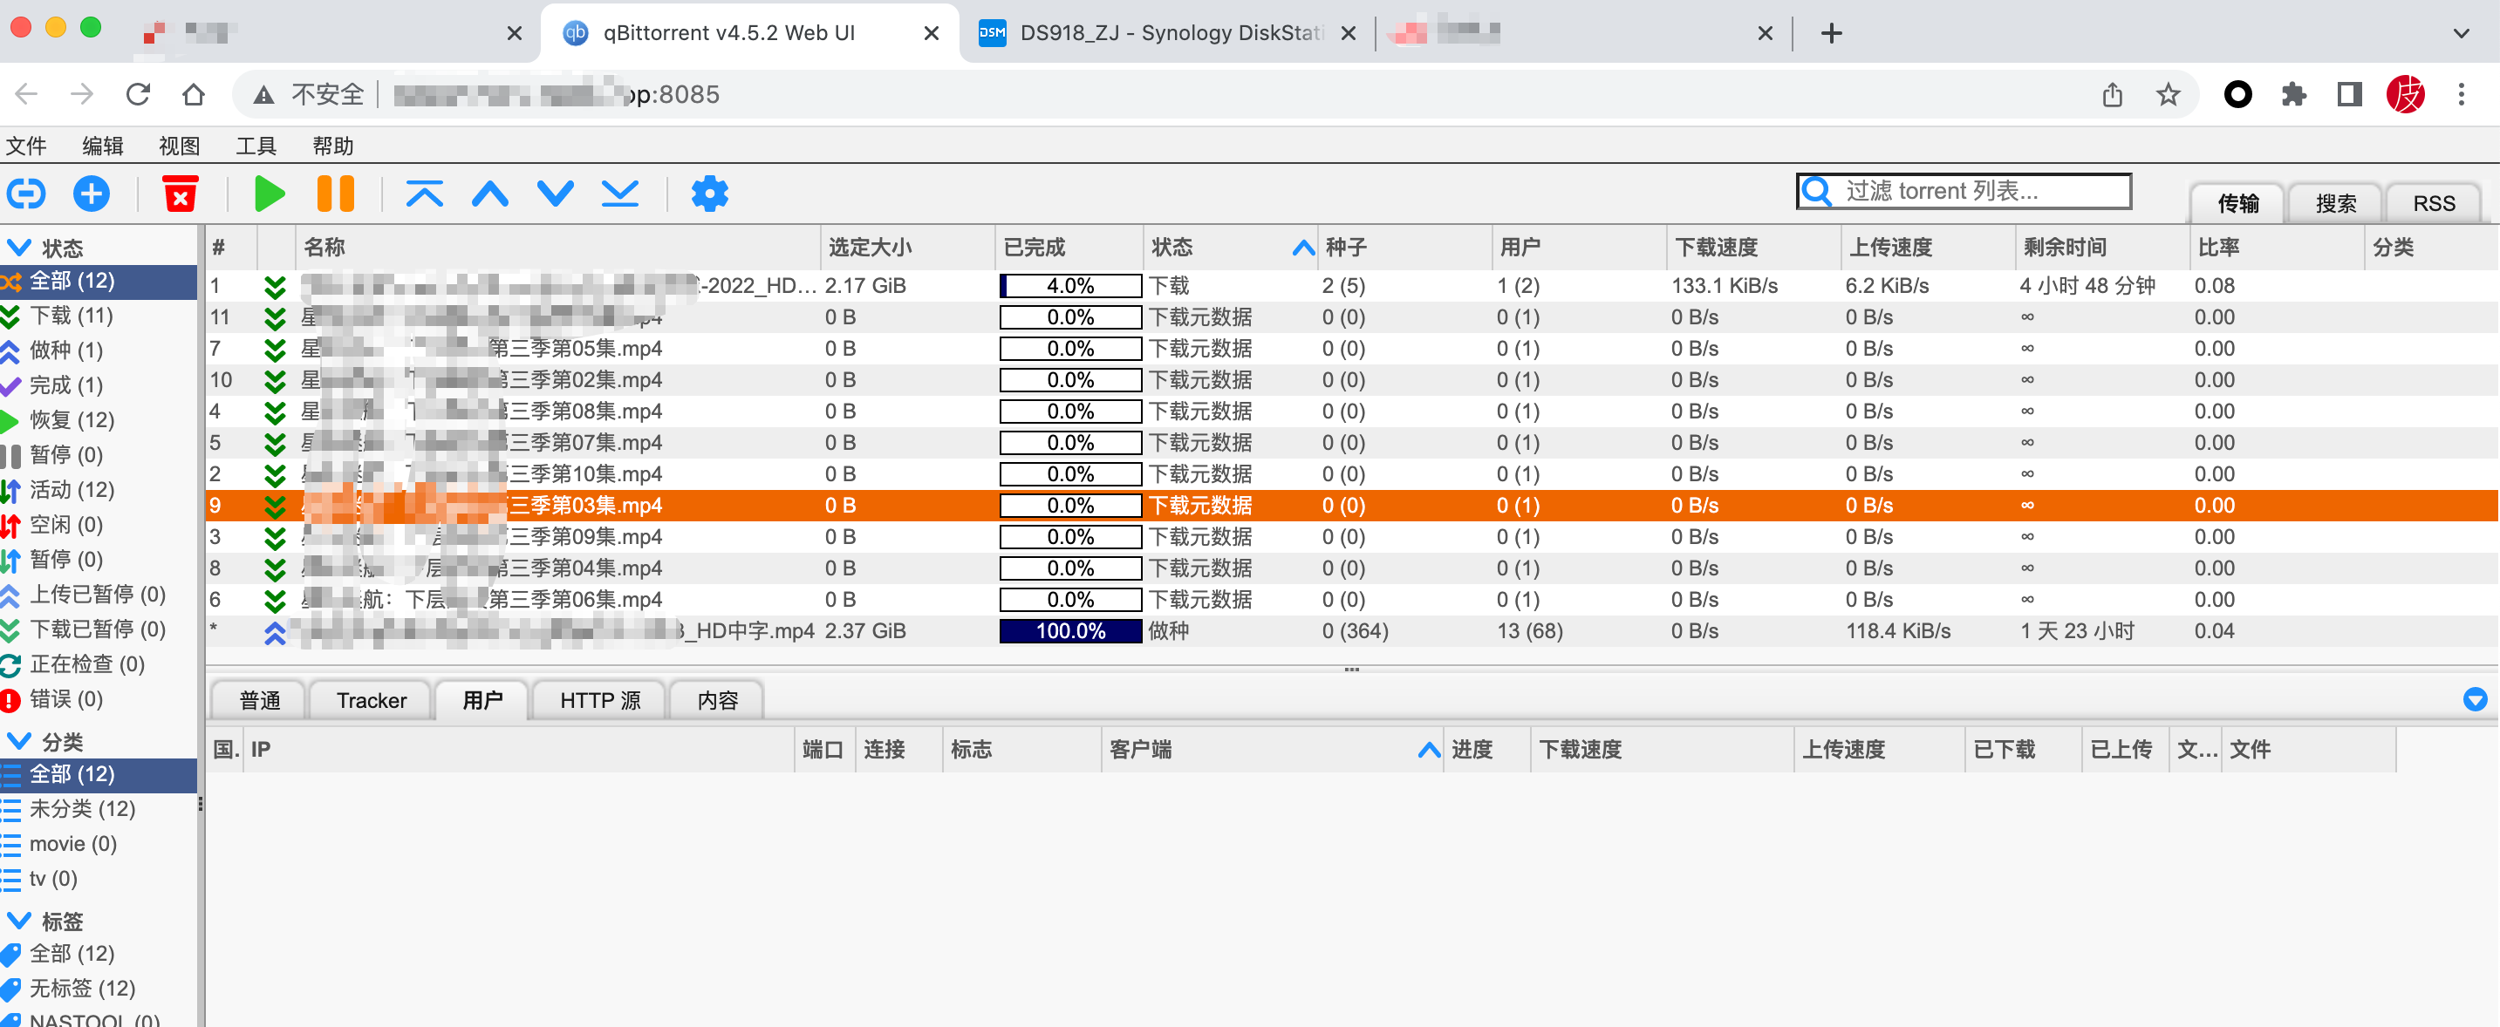Click the add torrent file plus icon
This screenshot has width=2500, height=1027.
92,194
